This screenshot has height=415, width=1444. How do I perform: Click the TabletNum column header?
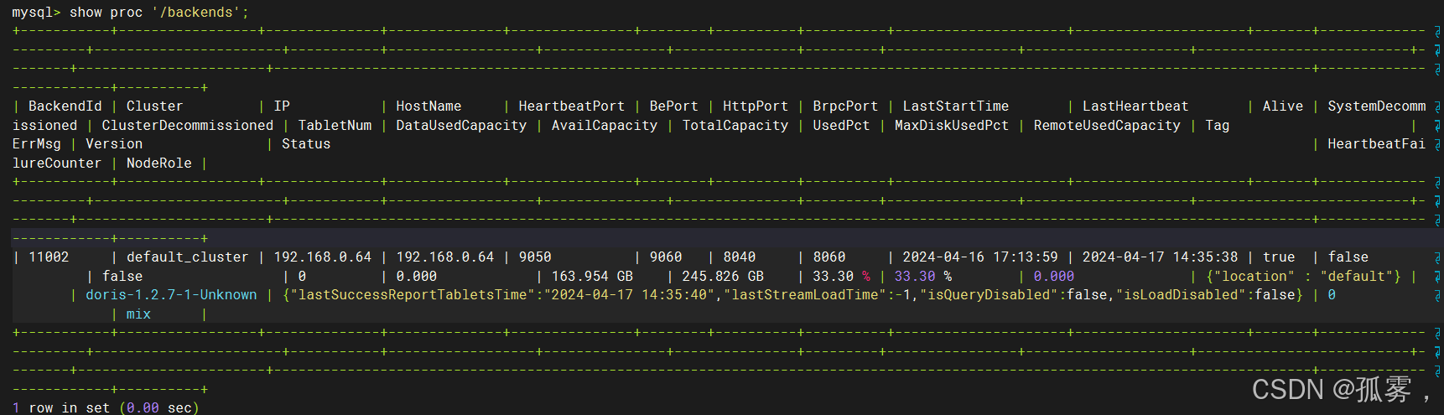coord(335,126)
